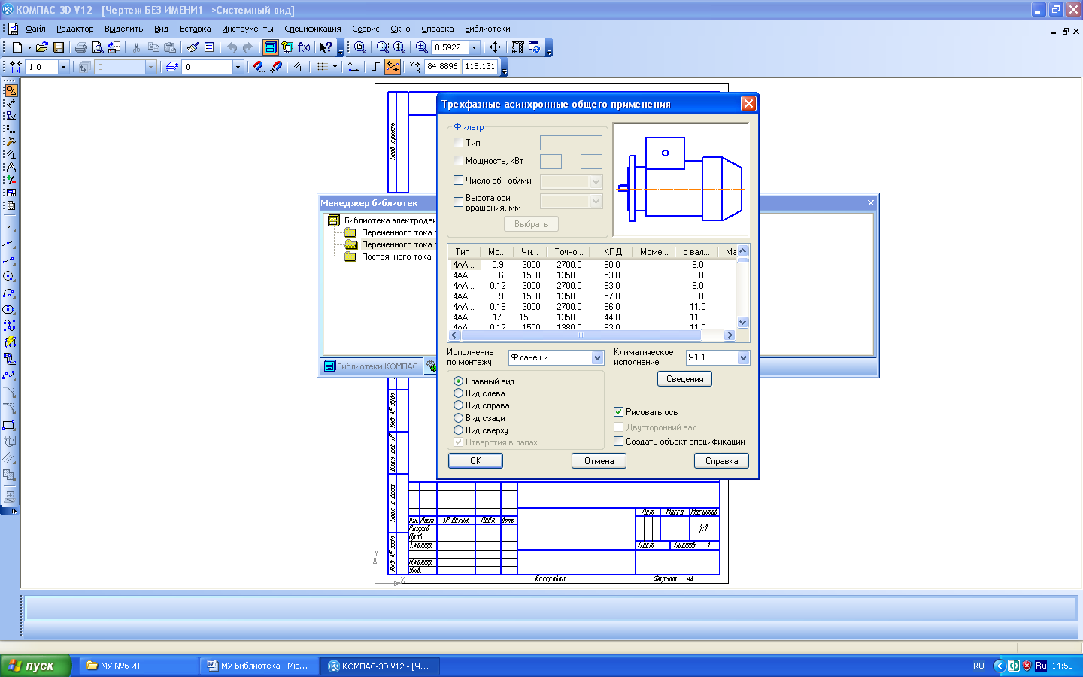Image resolution: width=1083 pixels, height=677 pixels.
Task: Click the New document icon
Action: pos(17,47)
